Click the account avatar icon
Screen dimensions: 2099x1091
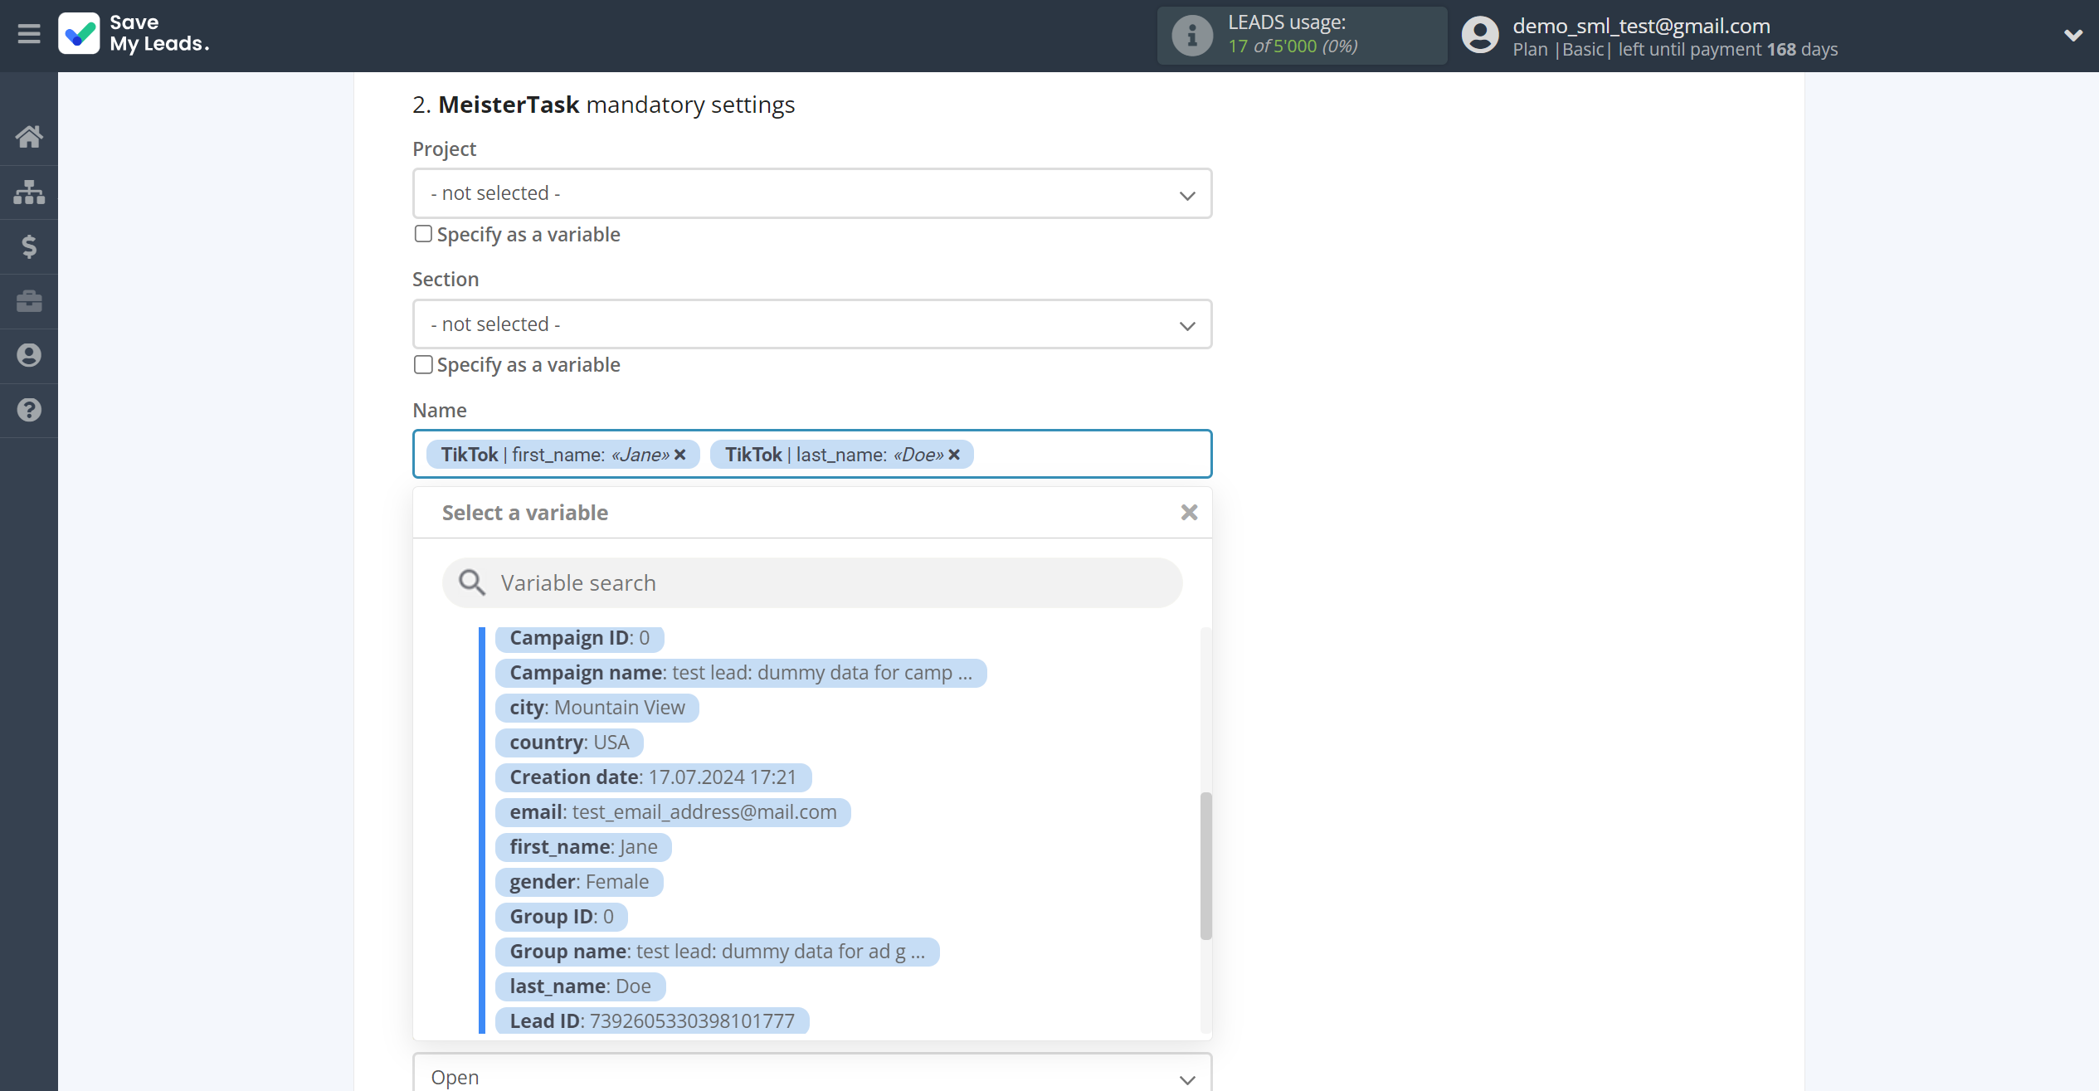tap(1479, 36)
